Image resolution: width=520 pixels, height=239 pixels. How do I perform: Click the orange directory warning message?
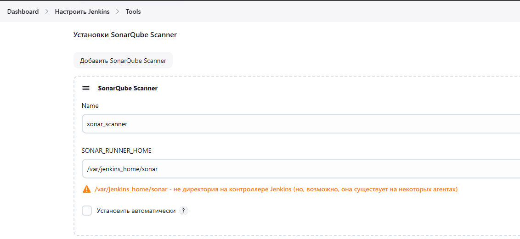(x=276, y=189)
